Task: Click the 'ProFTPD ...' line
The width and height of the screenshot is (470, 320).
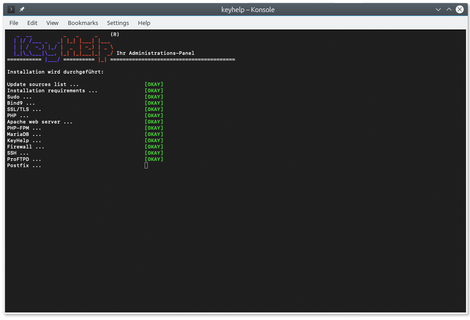Action: point(24,159)
